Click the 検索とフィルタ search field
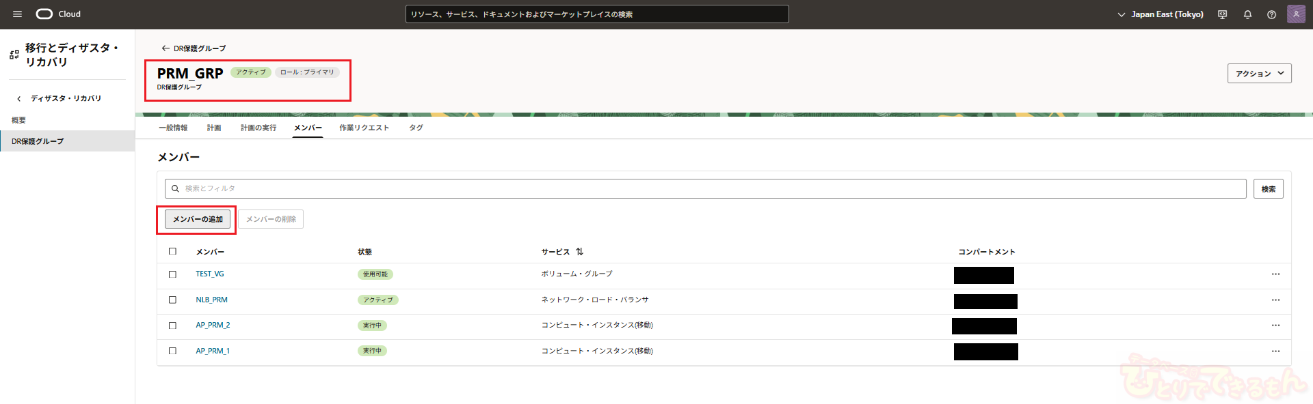This screenshot has width=1313, height=404. coord(704,188)
